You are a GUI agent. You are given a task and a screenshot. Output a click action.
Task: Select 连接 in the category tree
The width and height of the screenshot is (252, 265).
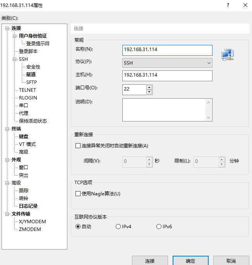[x=16, y=28]
